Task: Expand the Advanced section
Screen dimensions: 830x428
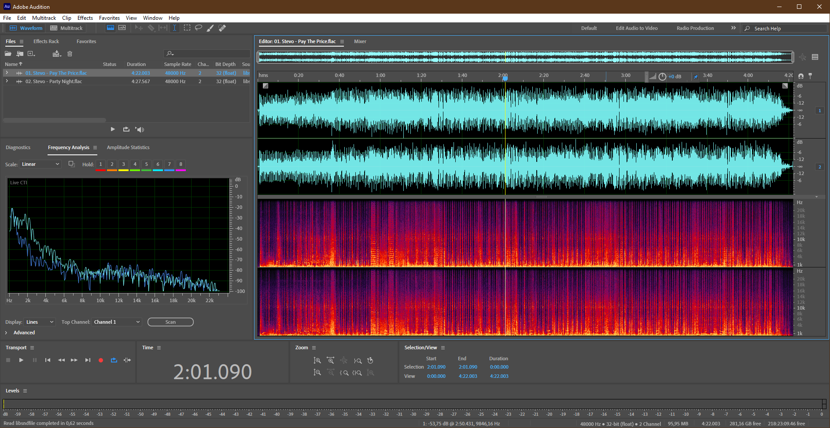Action: pyautogui.click(x=6, y=333)
